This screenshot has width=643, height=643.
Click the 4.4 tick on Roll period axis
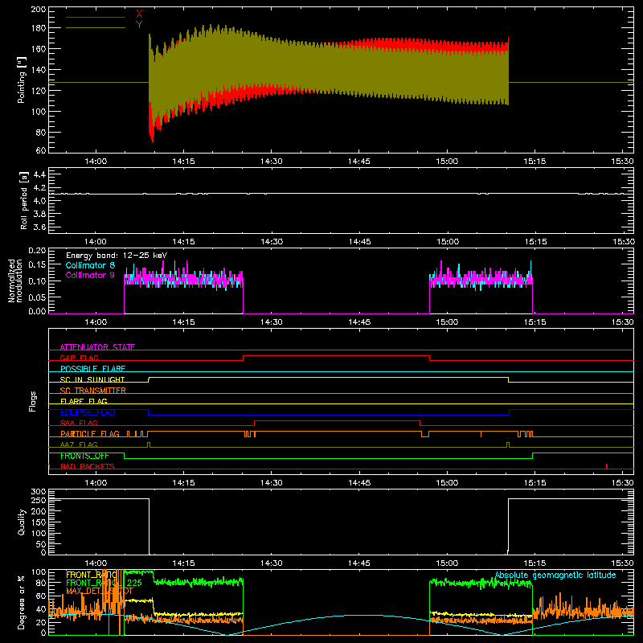point(39,174)
